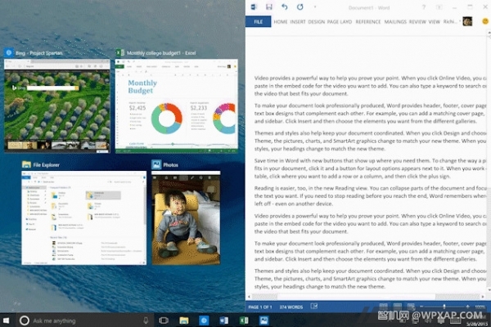Screen dimensions: 491x327
Task: Open the Richi account name dropdown
Action: point(451,21)
